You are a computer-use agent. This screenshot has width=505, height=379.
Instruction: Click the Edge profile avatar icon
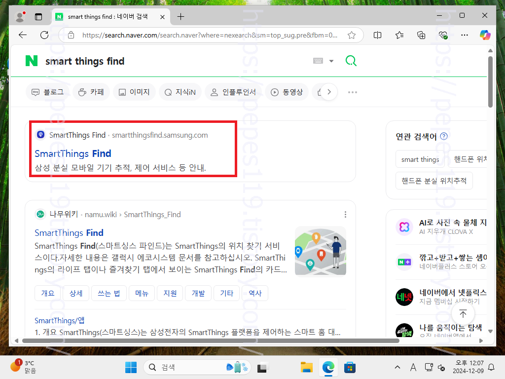(x=20, y=16)
